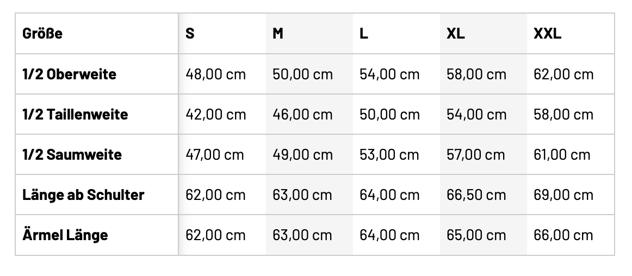Select the 66,50 cm cell under XL

[476, 195]
